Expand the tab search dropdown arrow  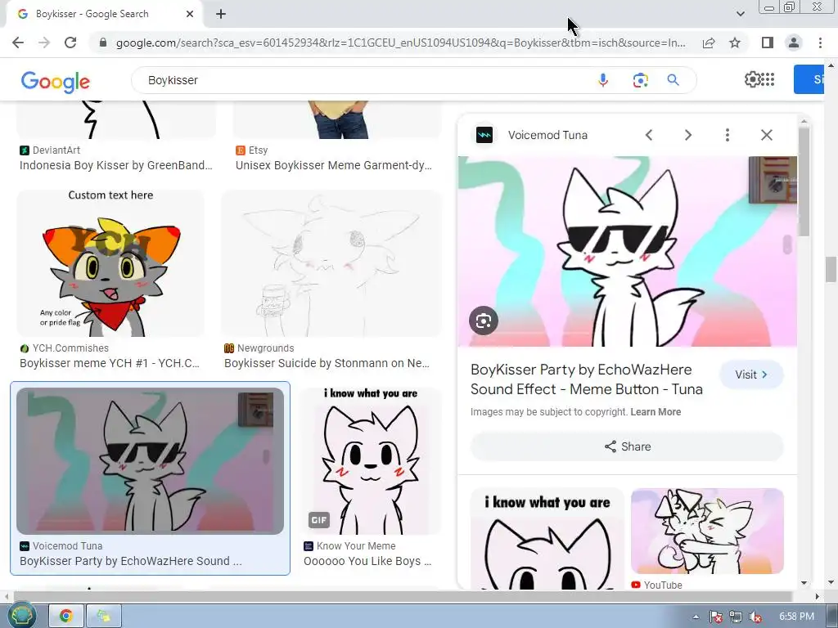740,14
